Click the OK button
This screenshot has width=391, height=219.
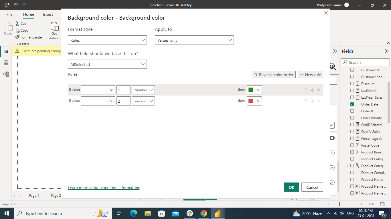(291, 187)
